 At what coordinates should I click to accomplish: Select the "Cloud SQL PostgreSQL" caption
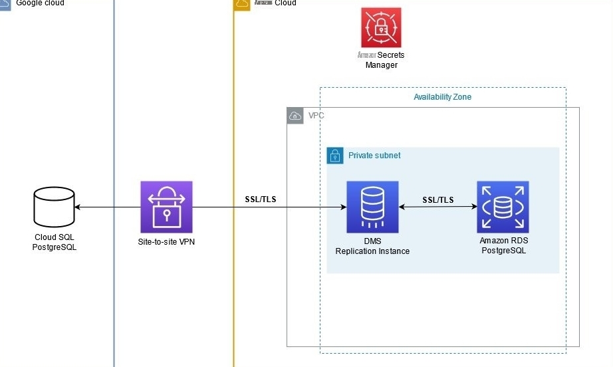click(x=55, y=243)
